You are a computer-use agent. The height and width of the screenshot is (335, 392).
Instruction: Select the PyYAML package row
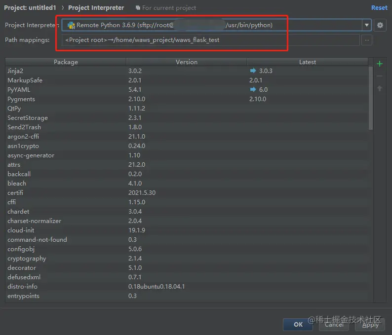coord(187,89)
